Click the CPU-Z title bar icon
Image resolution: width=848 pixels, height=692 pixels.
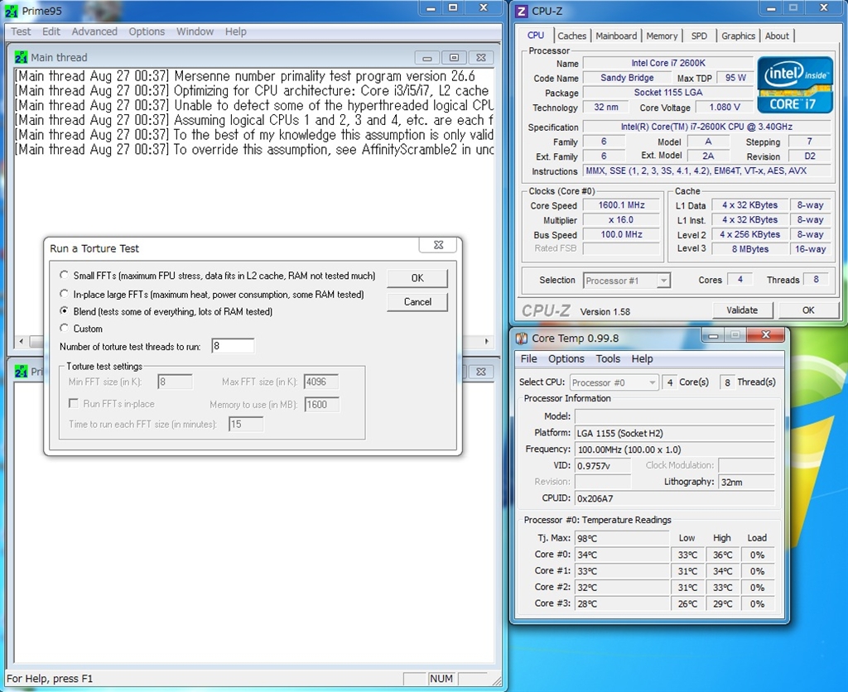(x=521, y=11)
